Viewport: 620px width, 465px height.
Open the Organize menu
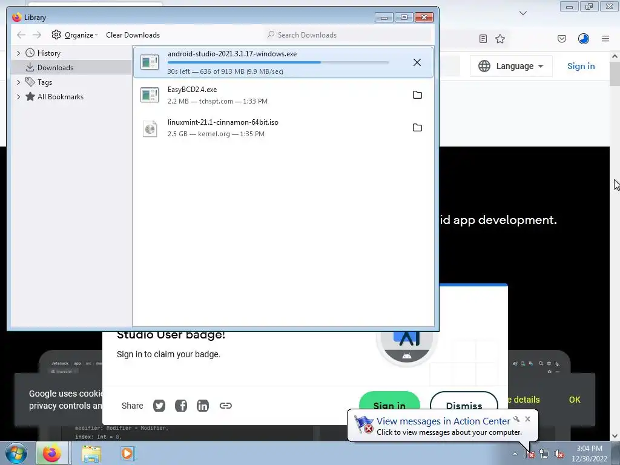point(74,35)
